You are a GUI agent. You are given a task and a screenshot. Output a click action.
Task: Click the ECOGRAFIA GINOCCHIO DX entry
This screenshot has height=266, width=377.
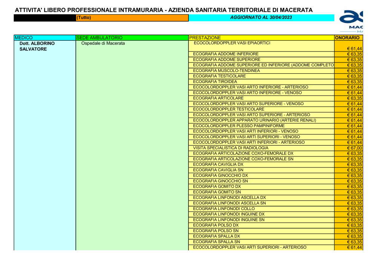(x=221, y=176)
